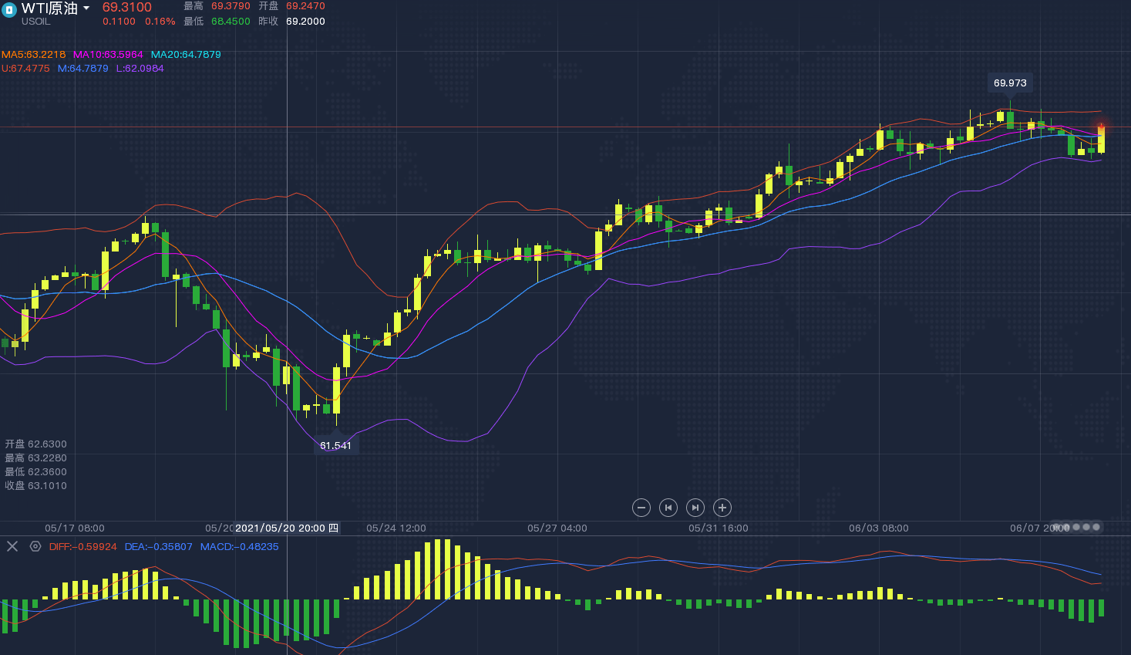Click the zoom out minus chart button
The width and height of the screenshot is (1131, 655).
[641, 508]
